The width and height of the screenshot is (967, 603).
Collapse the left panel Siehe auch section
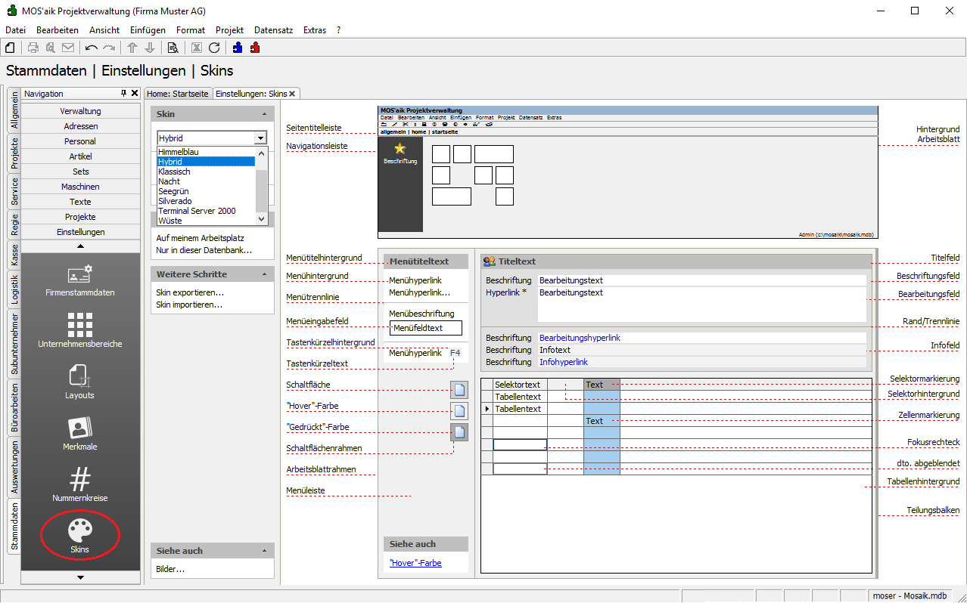(264, 551)
